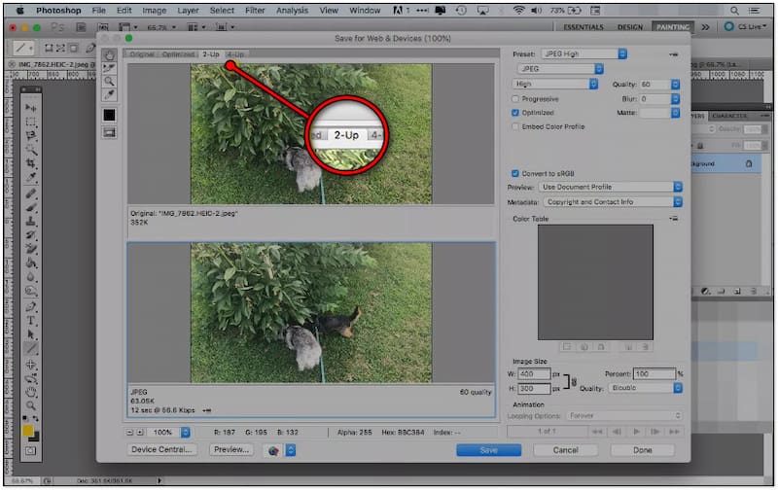778x490 pixels.
Task: Select the Move tool in the Photoshop toolbox
Action: click(x=31, y=108)
